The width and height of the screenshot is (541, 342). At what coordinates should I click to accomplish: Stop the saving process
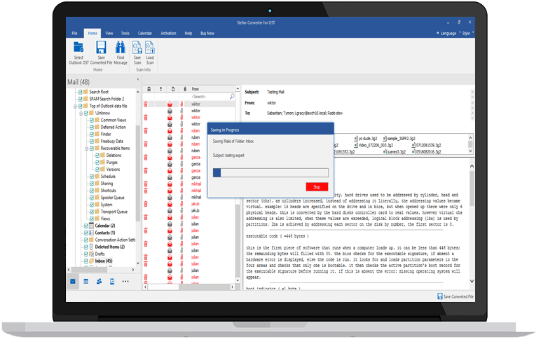(317, 186)
